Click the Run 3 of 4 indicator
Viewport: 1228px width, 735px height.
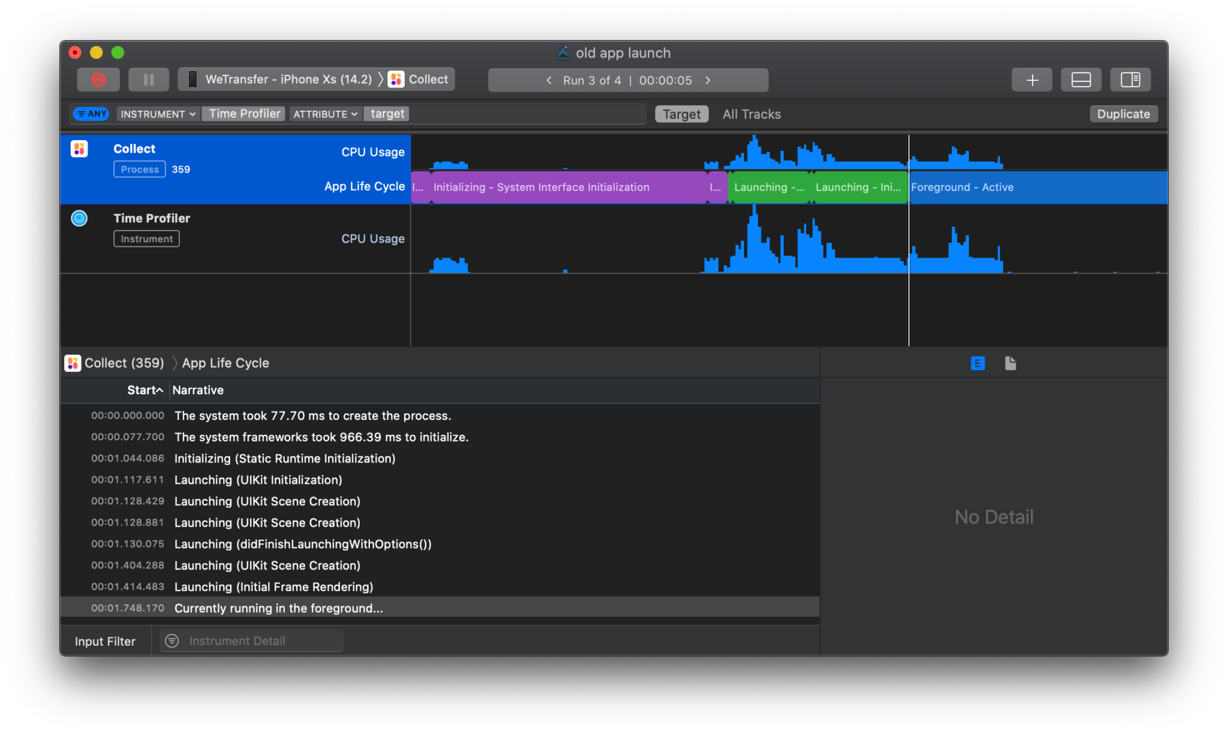[x=592, y=80]
